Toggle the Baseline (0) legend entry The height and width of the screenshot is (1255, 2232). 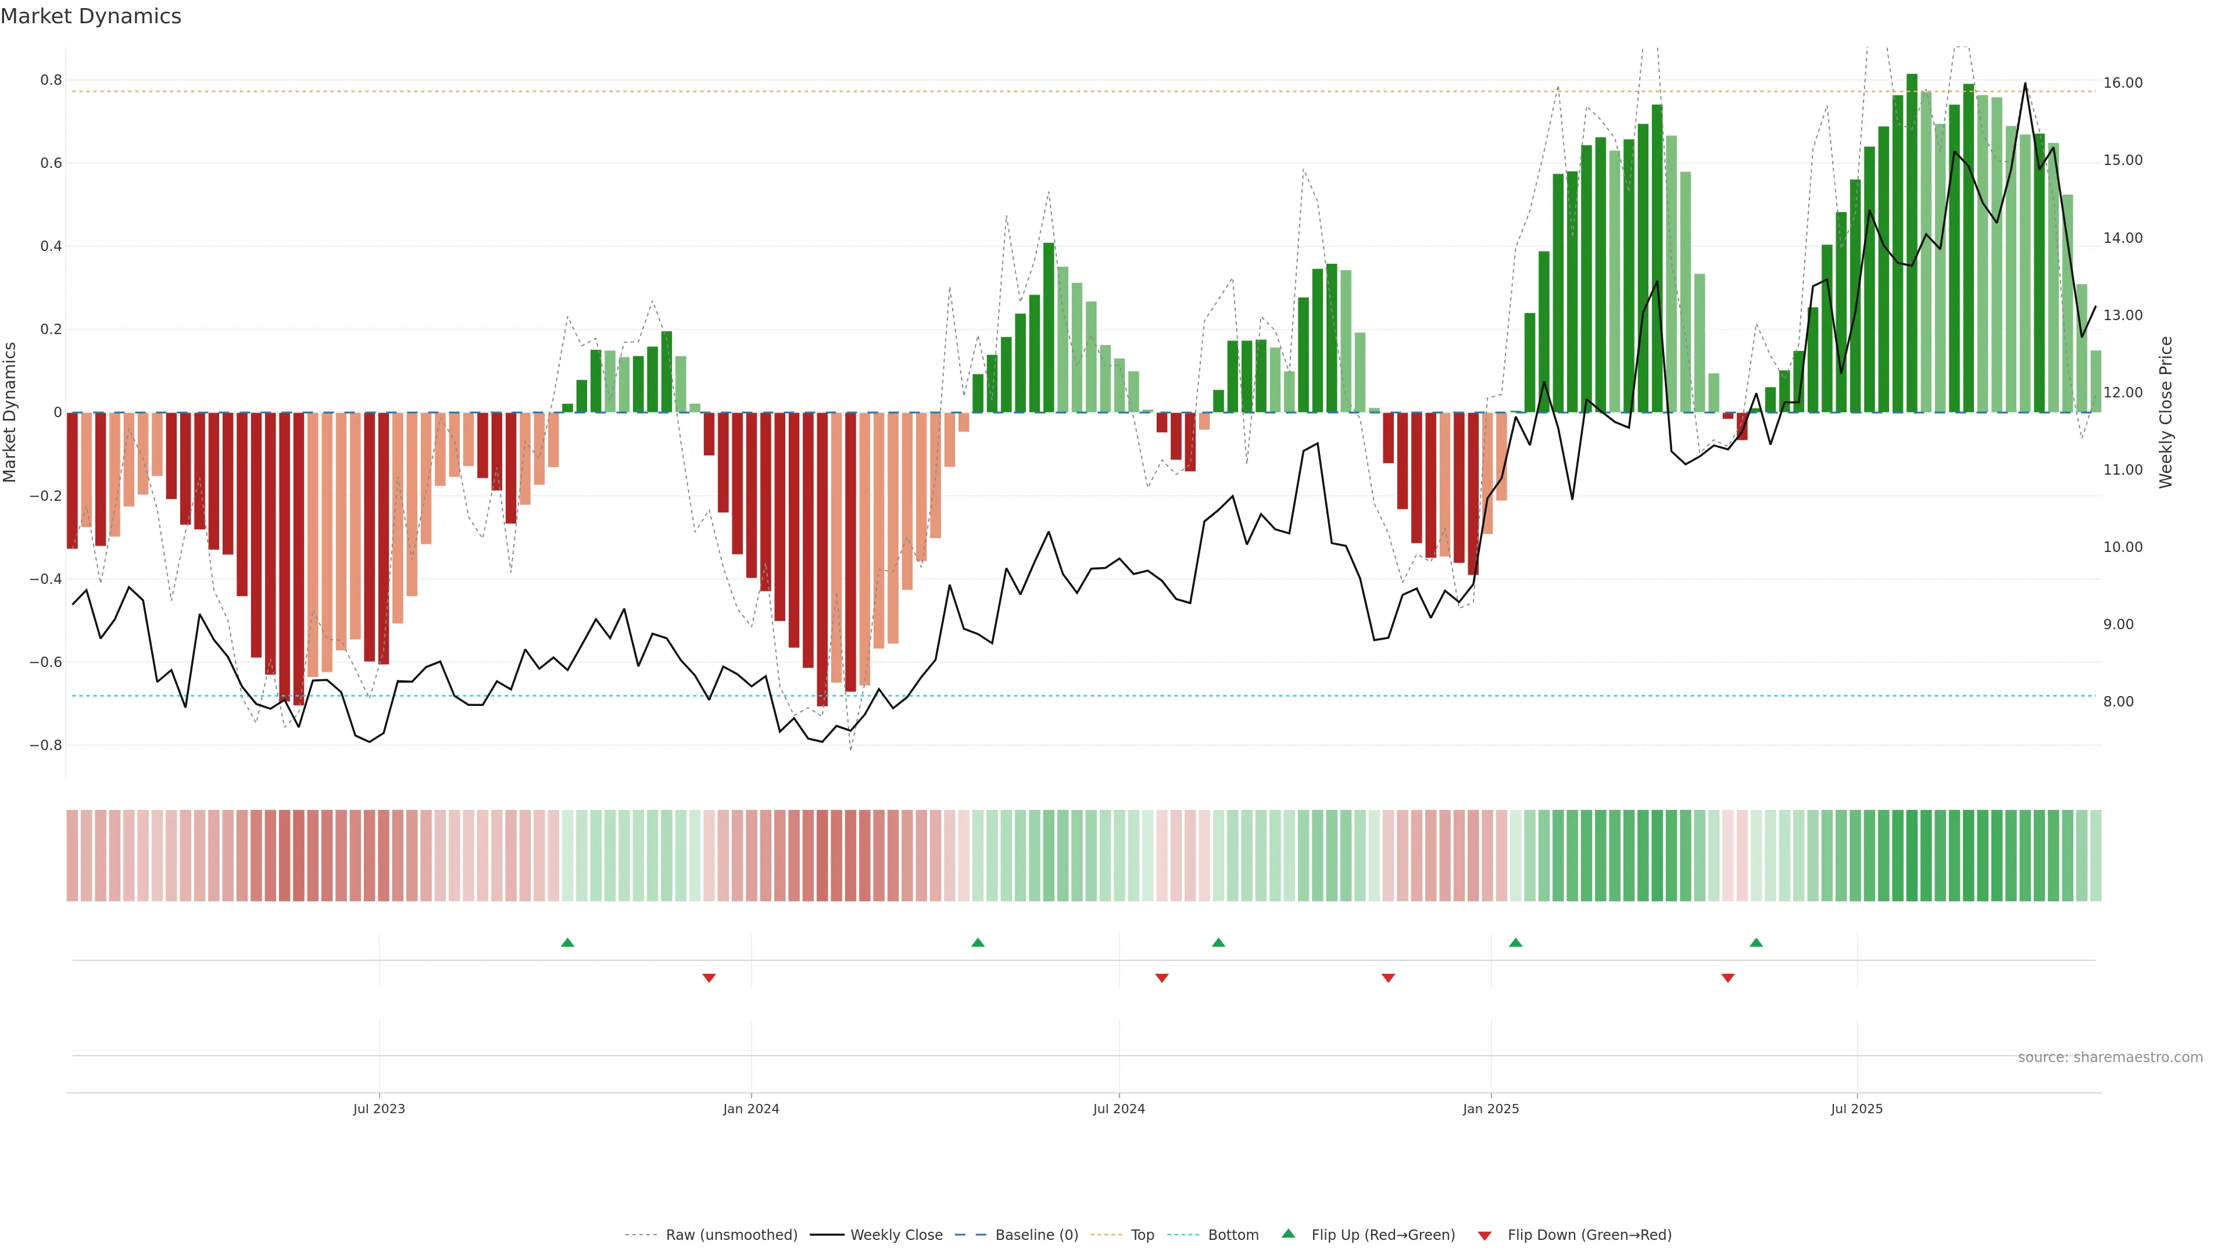[1036, 1235]
